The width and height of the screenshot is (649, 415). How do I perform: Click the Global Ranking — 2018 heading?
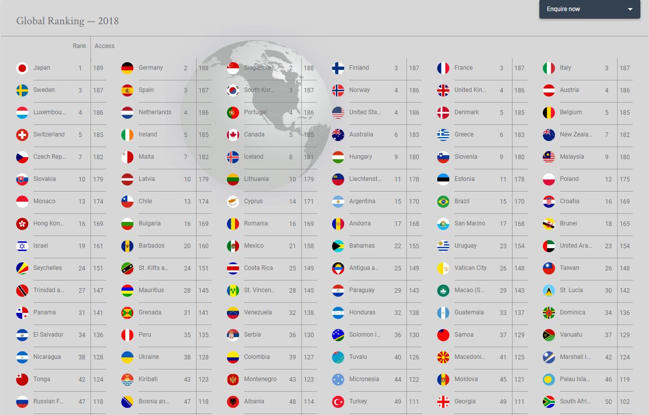coord(67,21)
